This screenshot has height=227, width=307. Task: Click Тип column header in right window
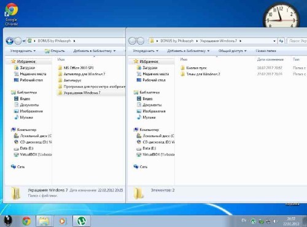296,59
